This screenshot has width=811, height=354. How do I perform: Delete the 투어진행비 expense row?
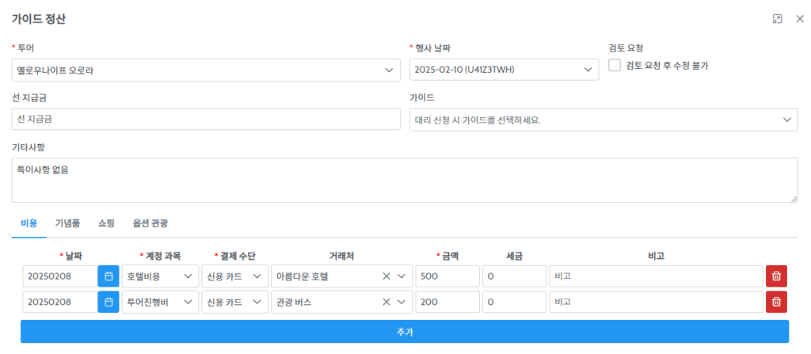click(776, 302)
